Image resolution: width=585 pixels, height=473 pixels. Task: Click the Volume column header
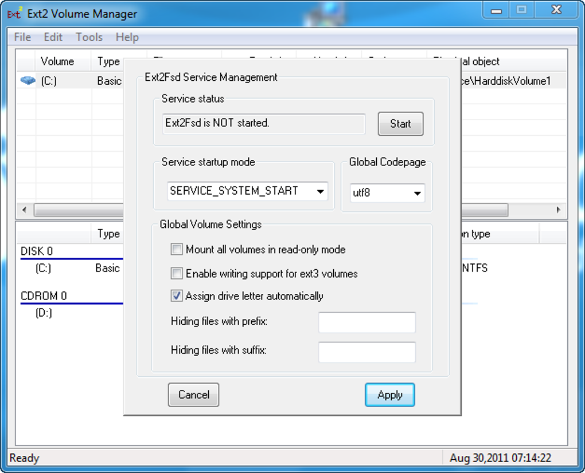63,61
